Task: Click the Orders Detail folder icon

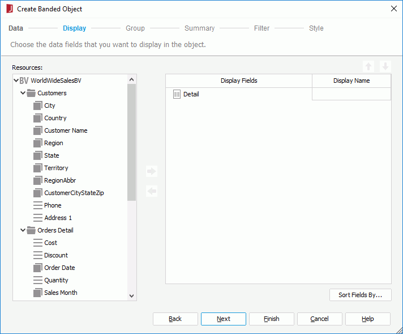Action: pyautogui.click(x=31, y=230)
